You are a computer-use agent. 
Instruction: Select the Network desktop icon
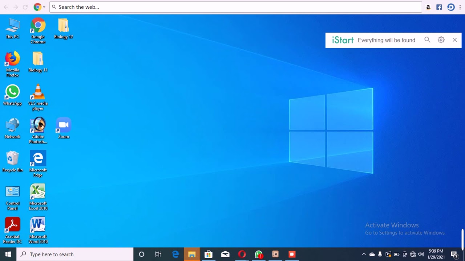tap(12, 128)
